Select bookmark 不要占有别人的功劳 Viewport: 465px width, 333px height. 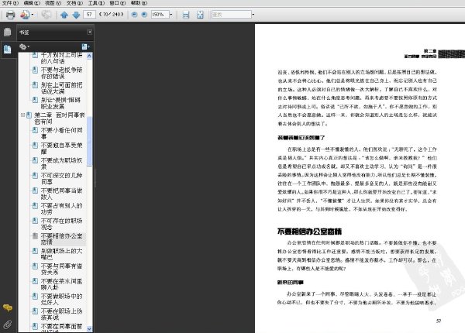tap(61, 208)
